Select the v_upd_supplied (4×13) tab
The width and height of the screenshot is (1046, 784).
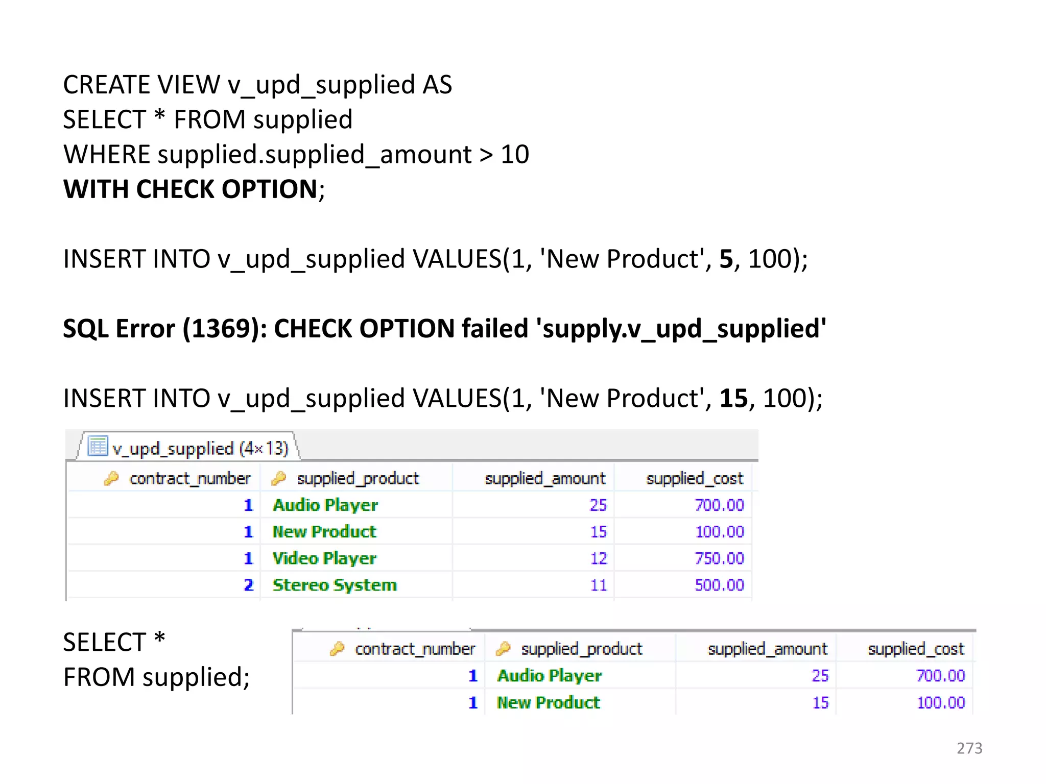click(188, 447)
